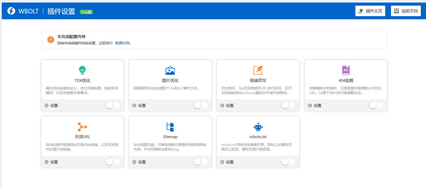Click the WBOLT brand text
This screenshot has height=189, width=426.
(x=28, y=11)
